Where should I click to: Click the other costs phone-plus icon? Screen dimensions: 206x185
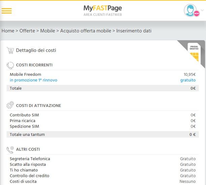point(10,149)
